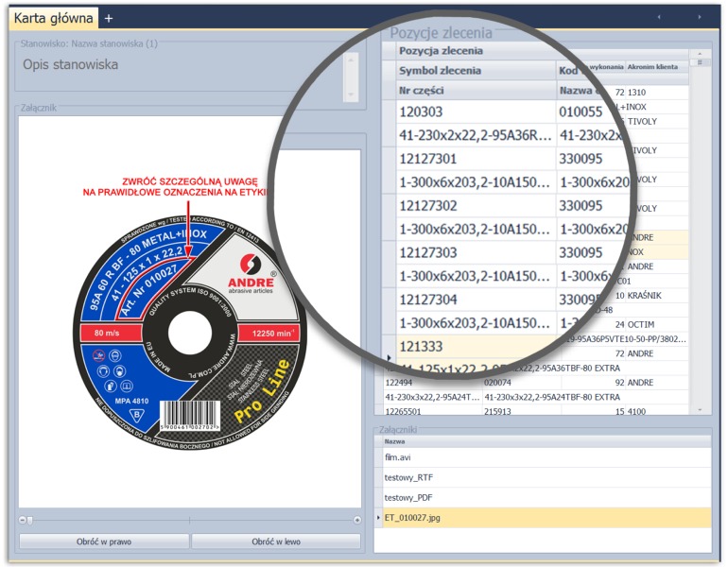Select order row 12127301
The height and width of the screenshot is (567, 728).
pyautogui.click(x=476, y=159)
